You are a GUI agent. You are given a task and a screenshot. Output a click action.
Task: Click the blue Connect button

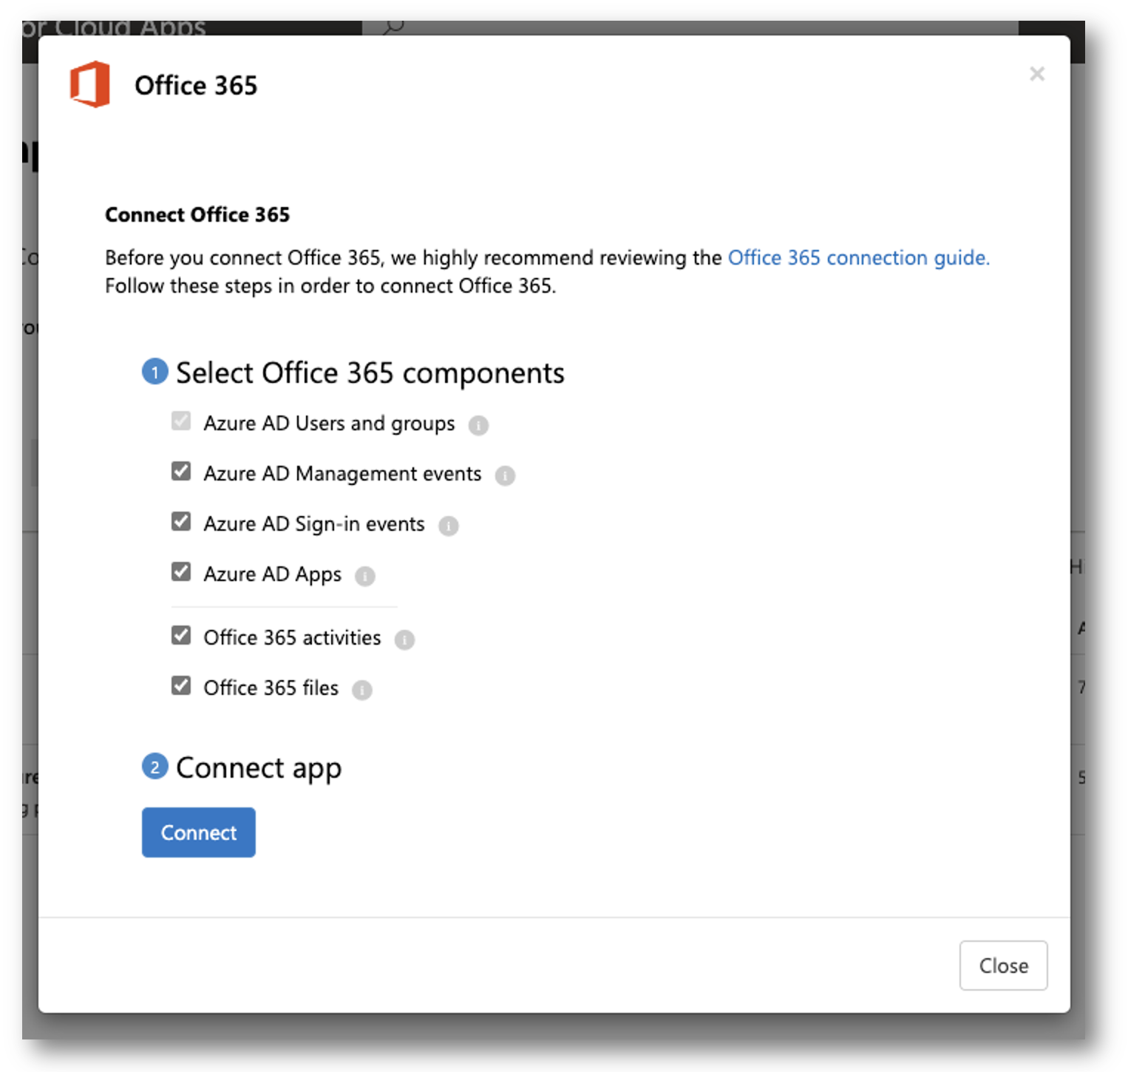pyautogui.click(x=199, y=832)
